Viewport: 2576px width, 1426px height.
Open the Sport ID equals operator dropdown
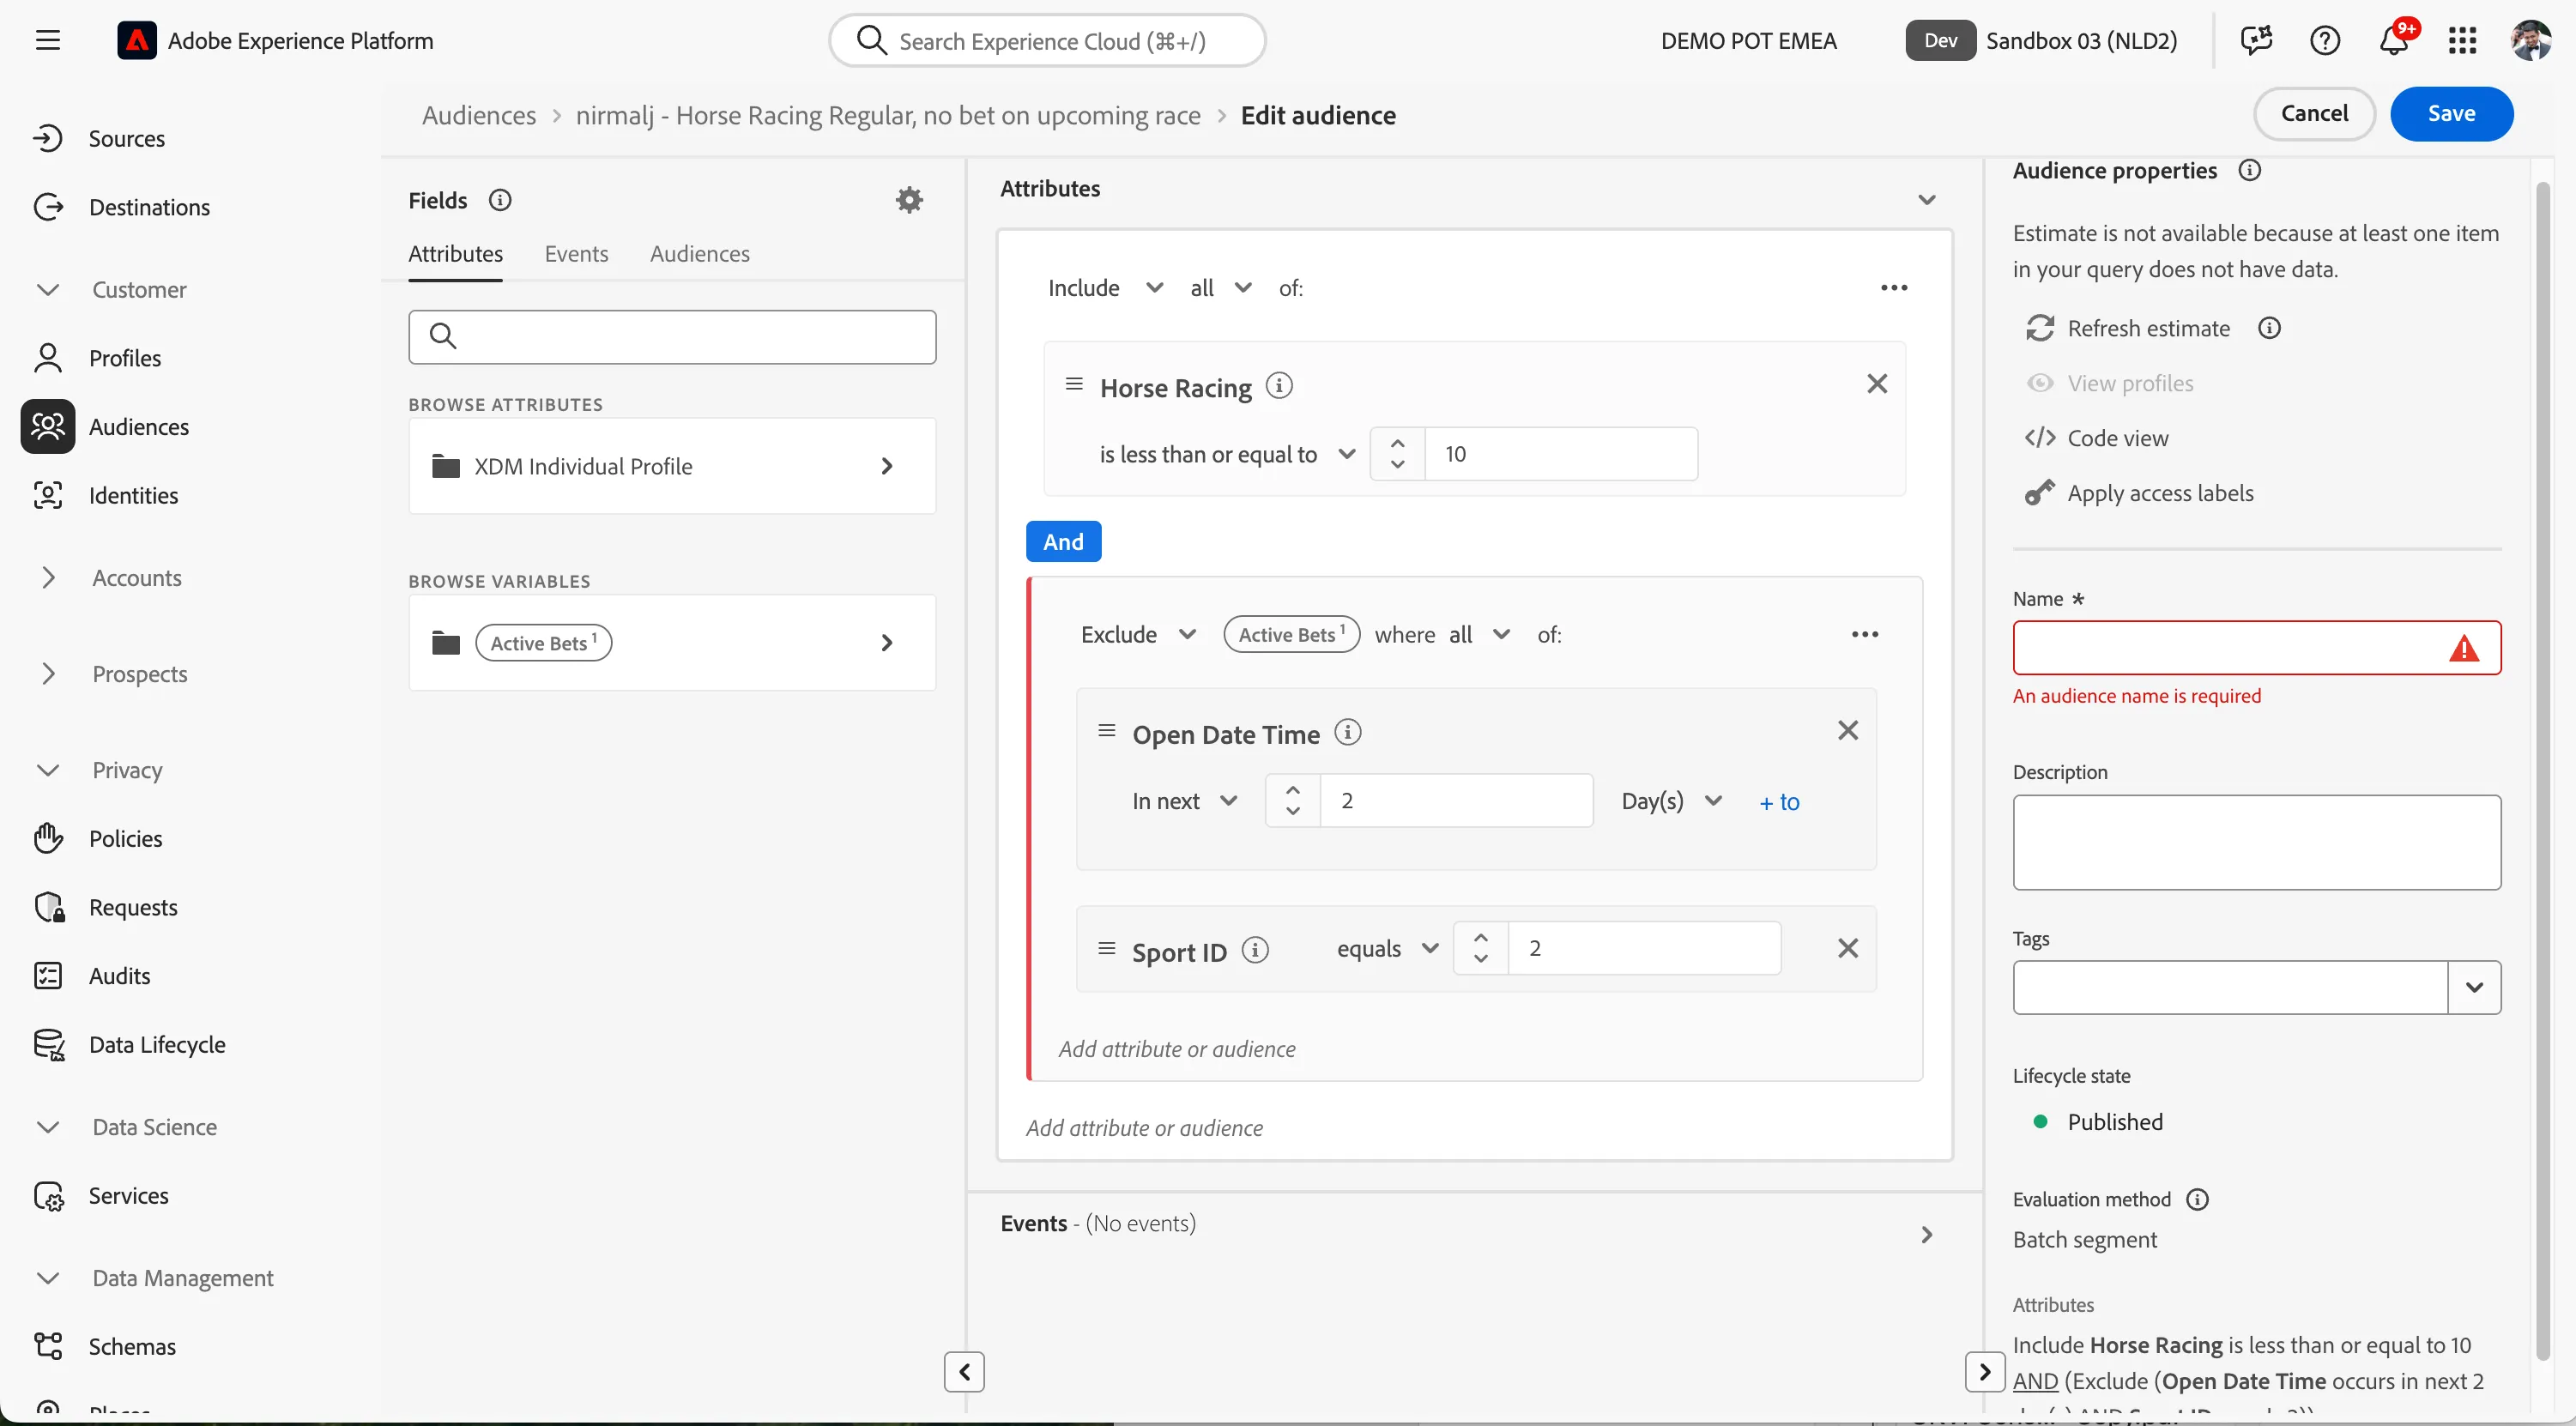pyautogui.click(x=1388, y=949)
